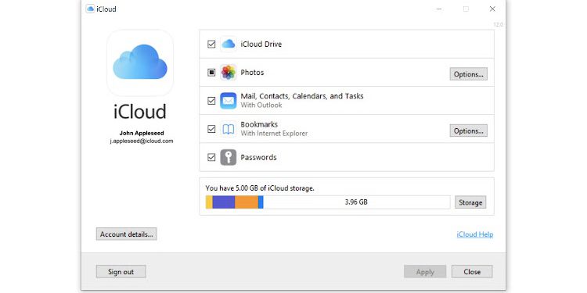The image size is (587, 293).
Task: Click the Photos label
Action: pyautogui.click(x=252, y=73)
